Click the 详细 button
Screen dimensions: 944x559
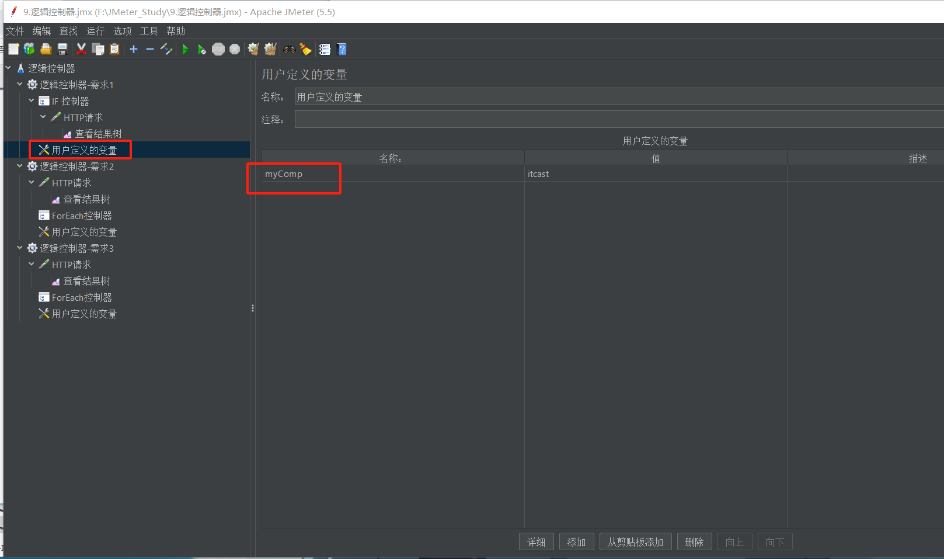point(537,542)
